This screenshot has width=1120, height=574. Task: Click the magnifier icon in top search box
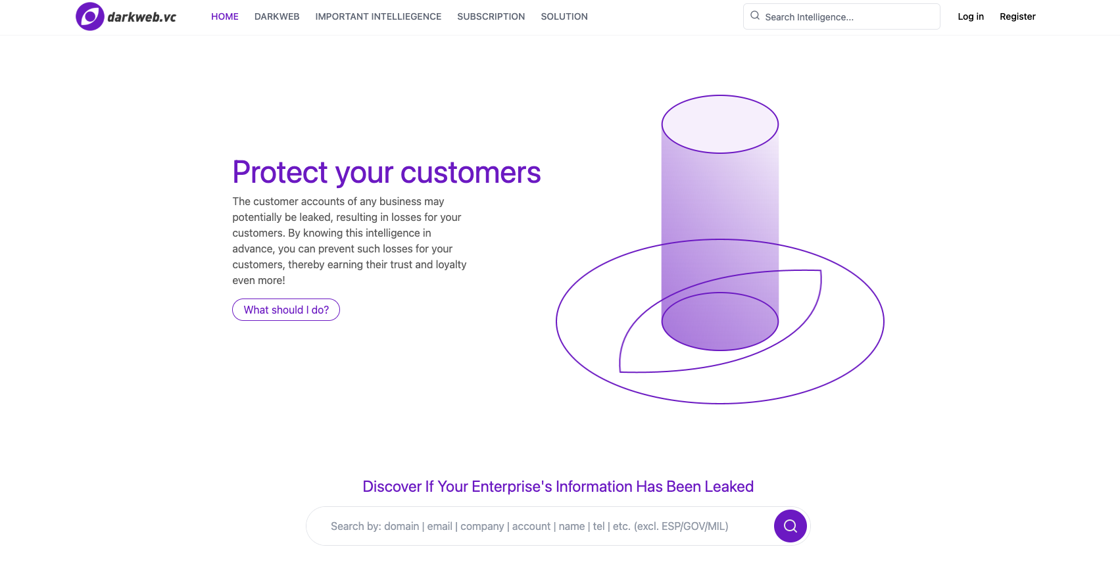(755, 16)
